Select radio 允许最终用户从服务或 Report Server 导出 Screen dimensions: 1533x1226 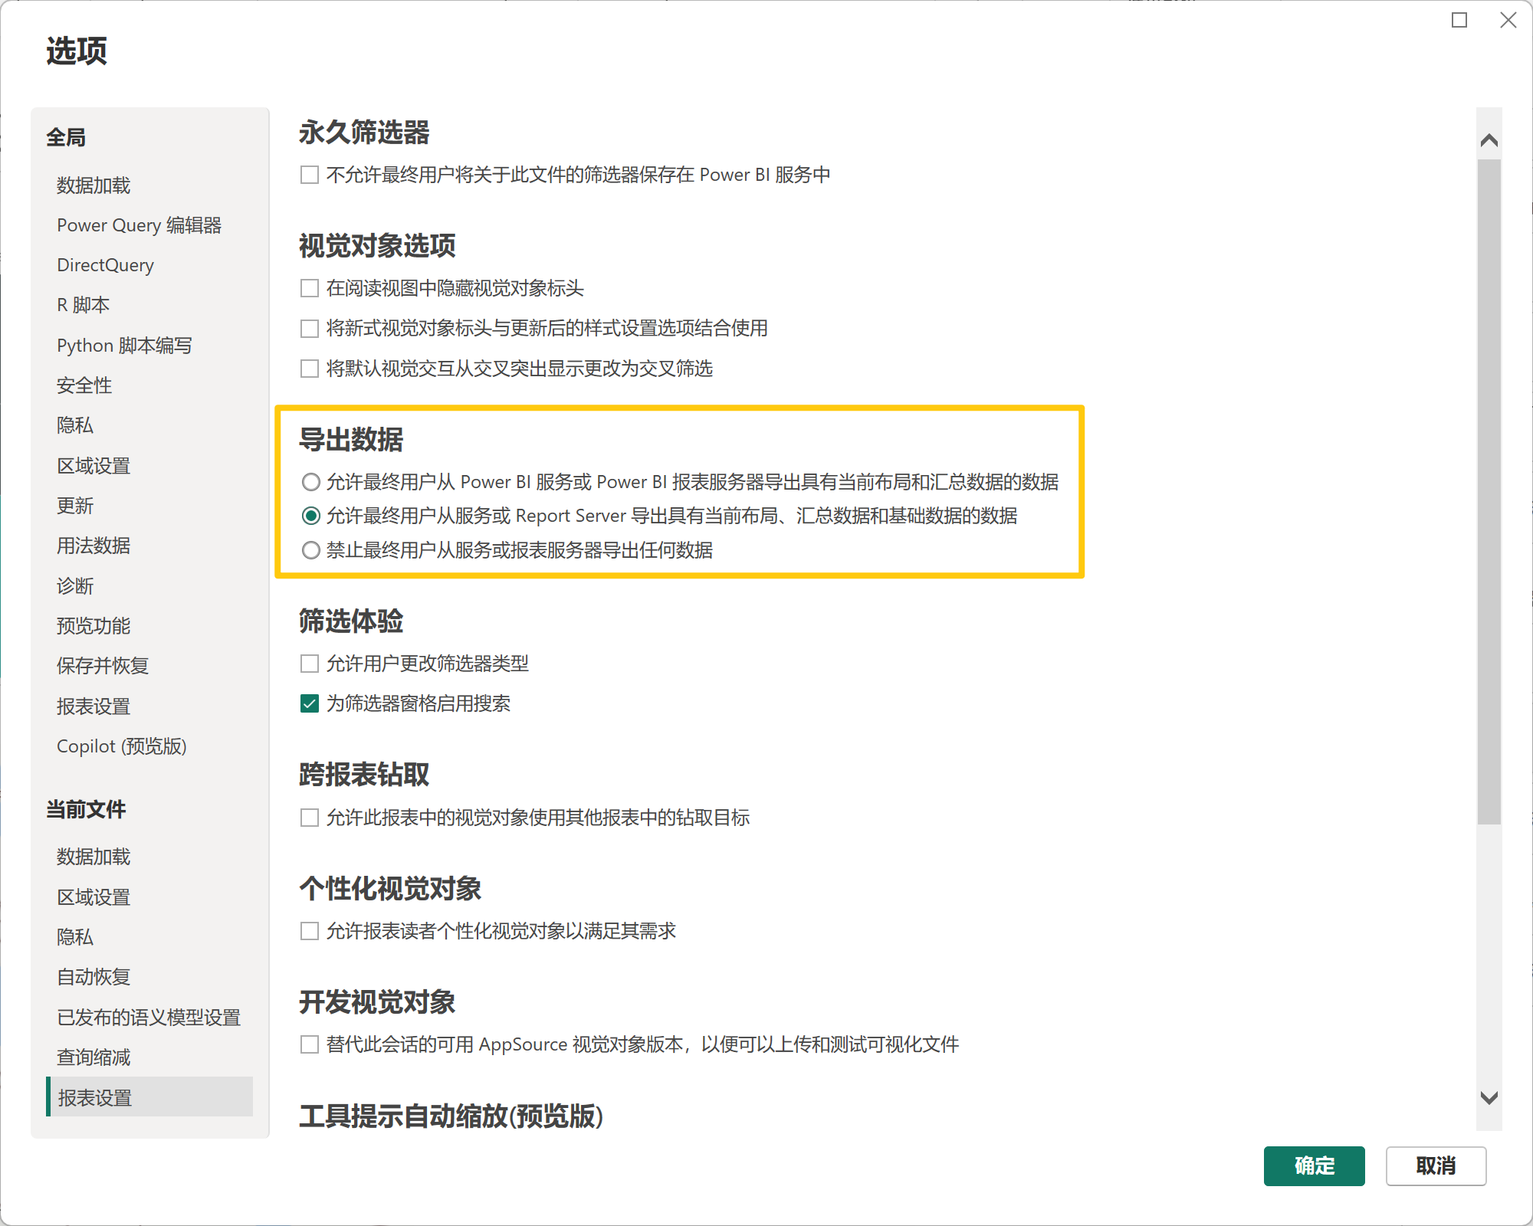(310, 516)
